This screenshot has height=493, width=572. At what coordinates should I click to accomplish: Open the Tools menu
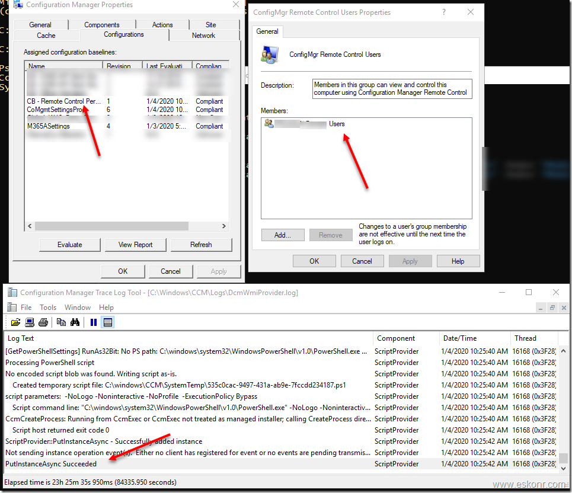tap(48, 308)
